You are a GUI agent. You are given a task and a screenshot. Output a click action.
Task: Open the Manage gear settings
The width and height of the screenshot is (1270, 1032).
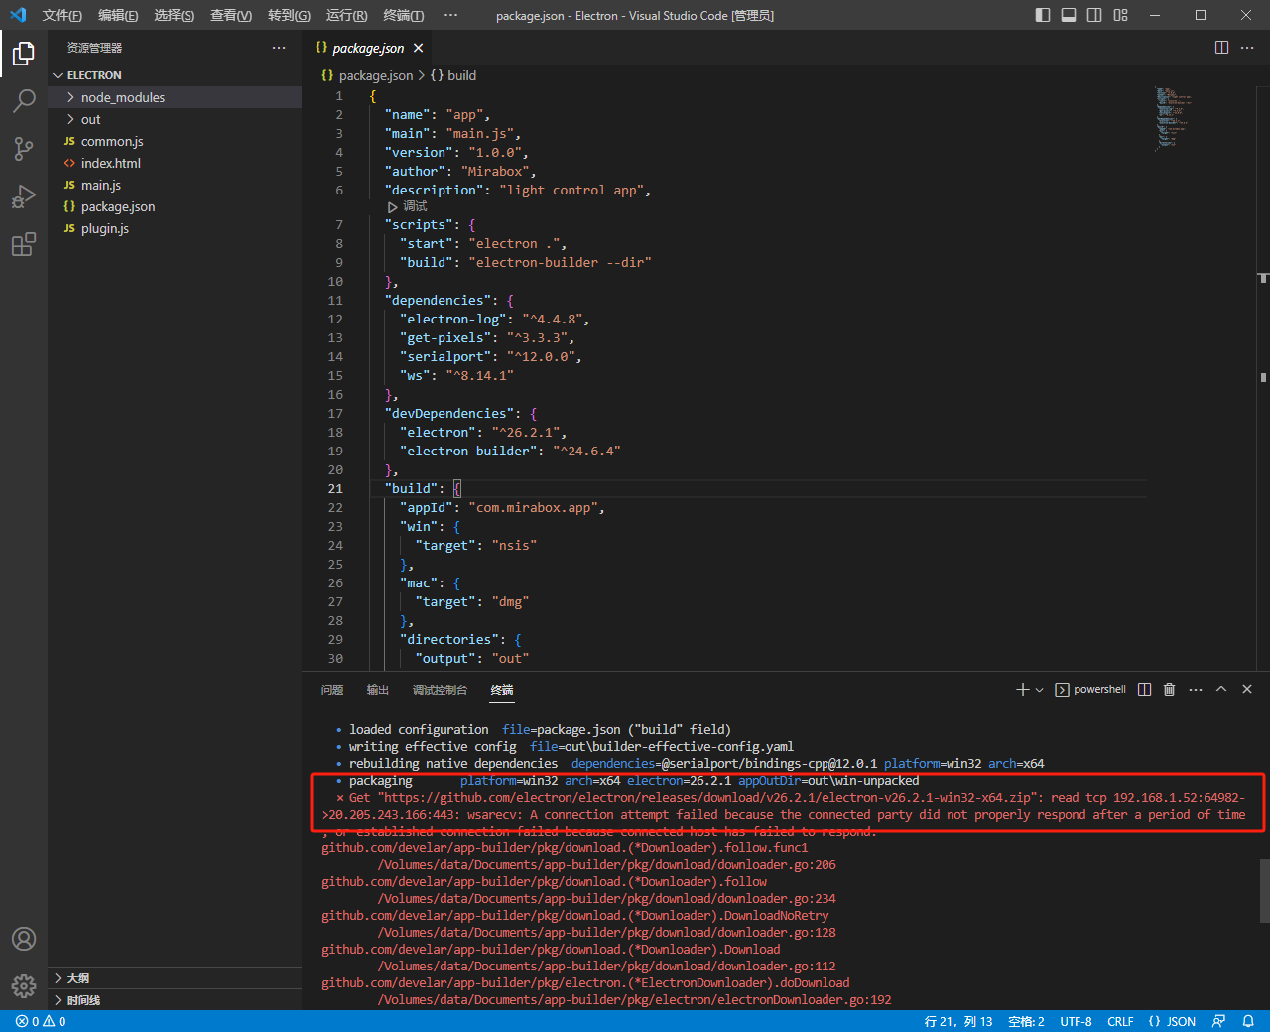(x=24, y=985)
